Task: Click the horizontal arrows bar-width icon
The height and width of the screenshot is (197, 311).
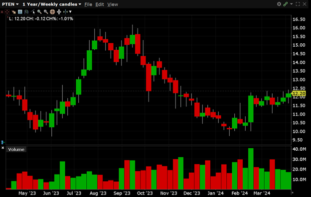Action: (59, 12)
